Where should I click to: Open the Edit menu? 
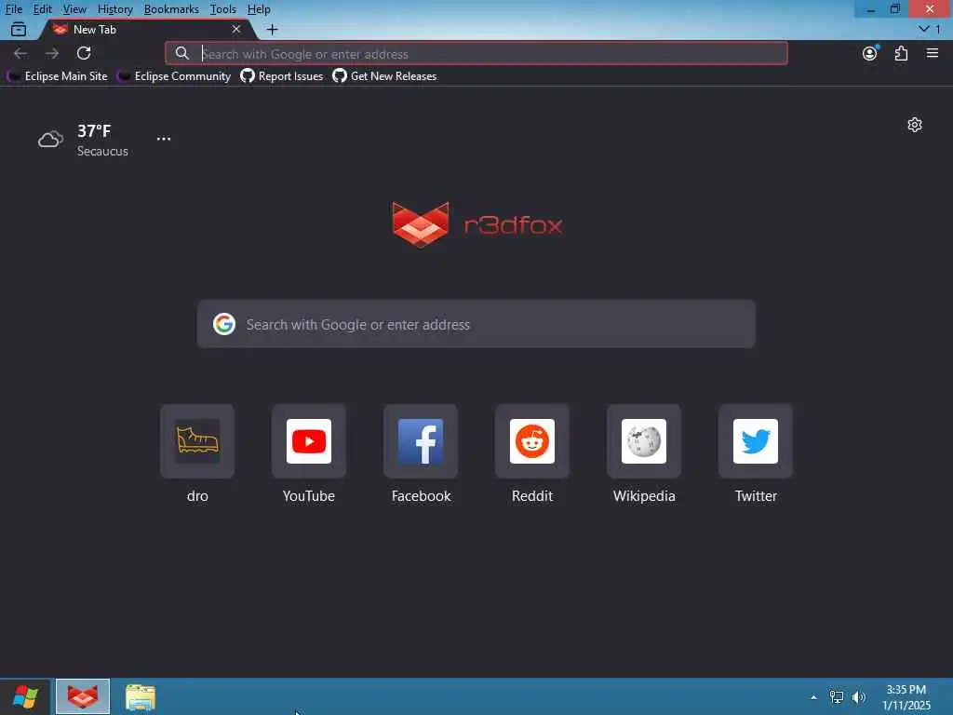pyautogui.click(x=42, y=9)
